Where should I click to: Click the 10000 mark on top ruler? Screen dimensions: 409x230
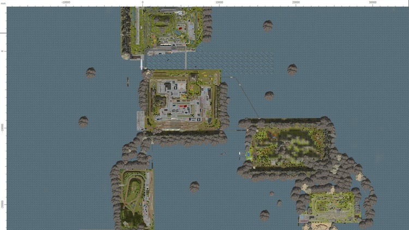tap(219, 2)
